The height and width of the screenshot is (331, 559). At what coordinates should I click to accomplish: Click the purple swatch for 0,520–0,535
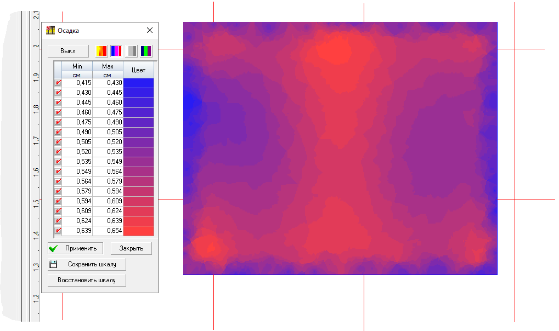[138, 152]
